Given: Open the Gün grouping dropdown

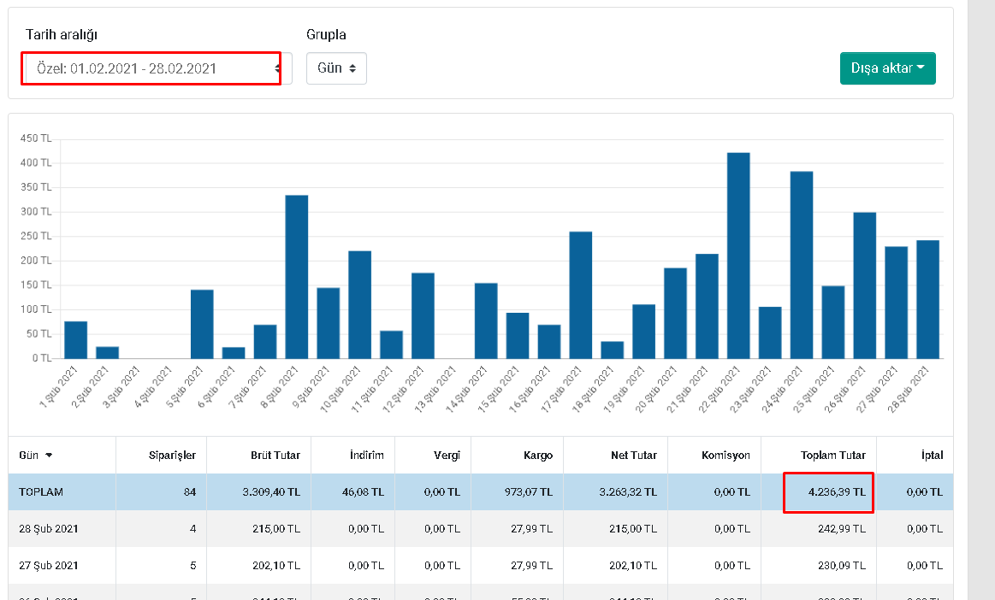Looking at the screenshot, I should (336, 68).
